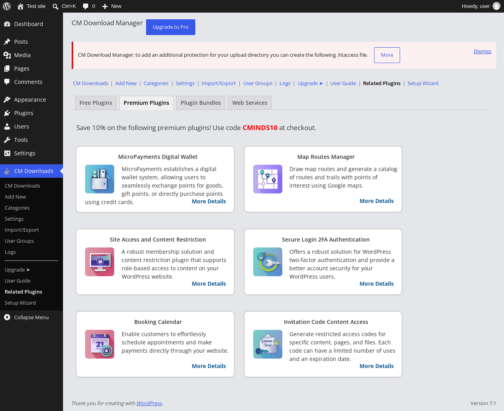Open More Details for Invitation Code Content Access
Viewport: 504px width, 411px height.
coord(376,366)
